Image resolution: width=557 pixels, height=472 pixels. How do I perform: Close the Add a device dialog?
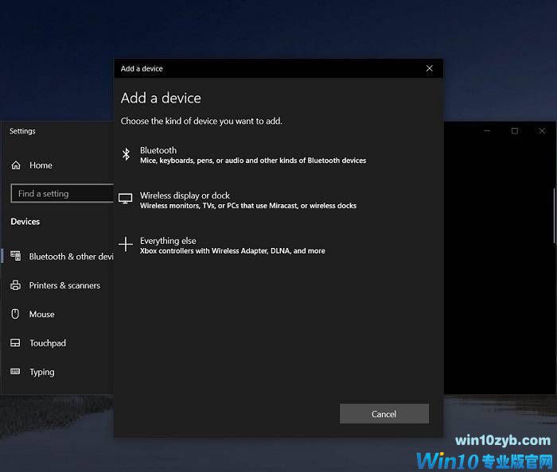click(x=430, y=68)
